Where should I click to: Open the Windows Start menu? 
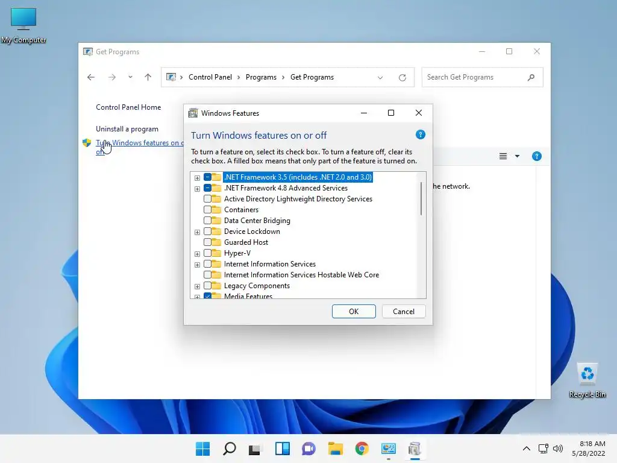[202, 449]
